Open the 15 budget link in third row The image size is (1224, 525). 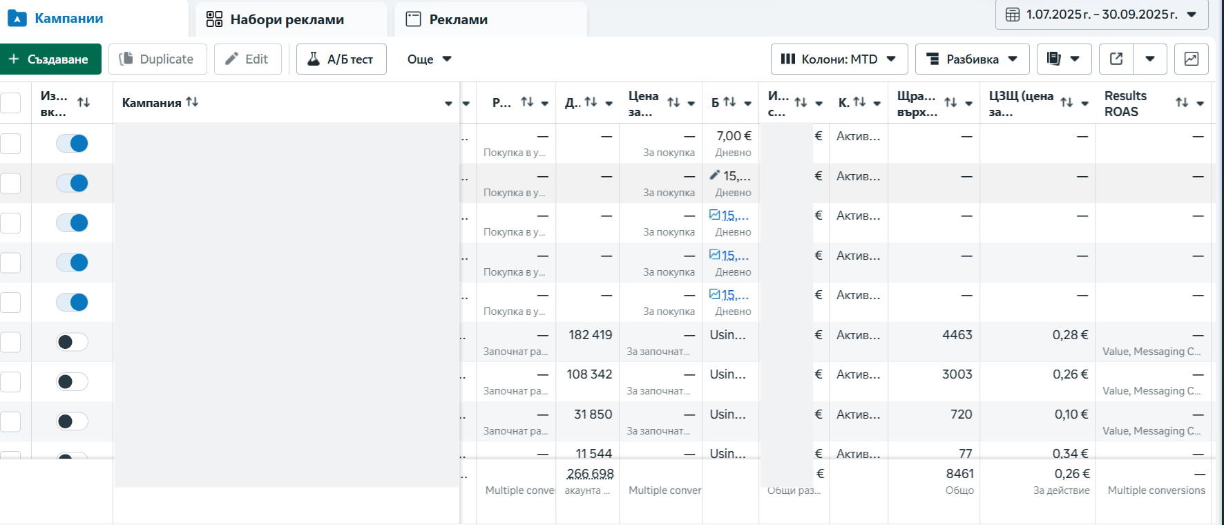click(734, 216)
